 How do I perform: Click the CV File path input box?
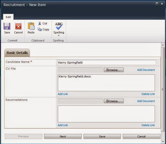[80, 70]
